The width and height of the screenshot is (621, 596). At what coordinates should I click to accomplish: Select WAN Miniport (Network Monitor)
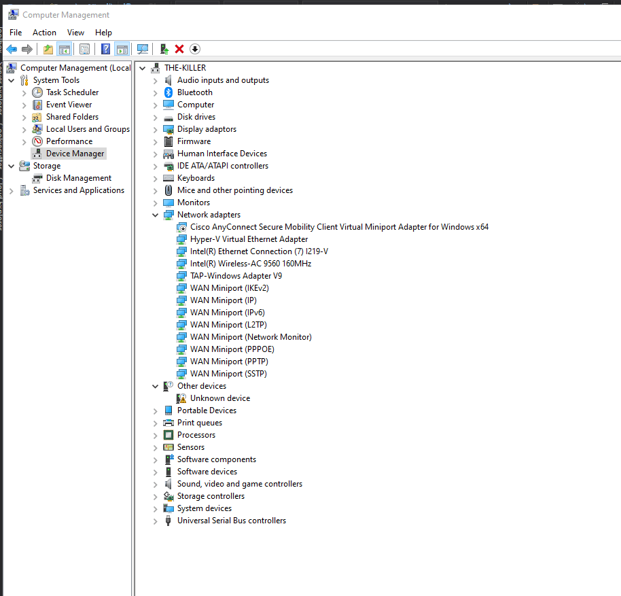coord(251,337)
